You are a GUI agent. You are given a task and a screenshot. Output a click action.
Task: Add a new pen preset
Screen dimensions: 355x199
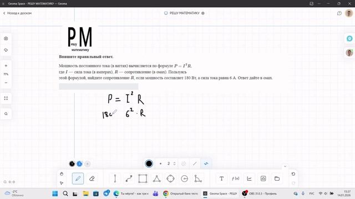tap(87, 164)
